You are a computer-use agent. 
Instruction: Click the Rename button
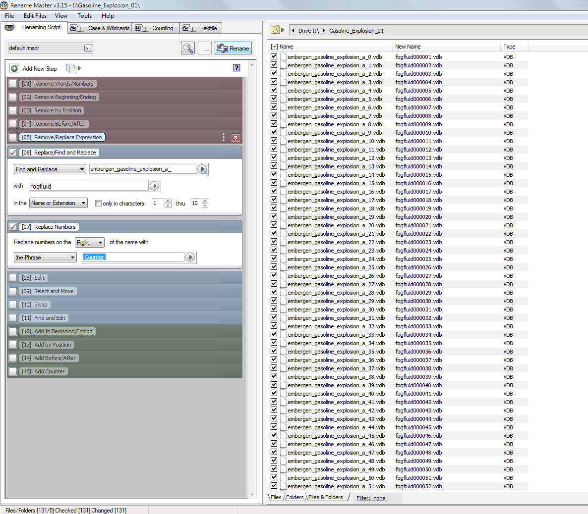[x=233, y=49]
